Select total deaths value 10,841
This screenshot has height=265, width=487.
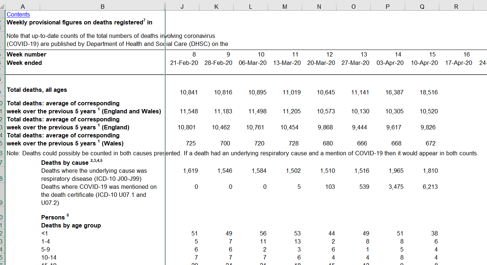tap(189, 93)
